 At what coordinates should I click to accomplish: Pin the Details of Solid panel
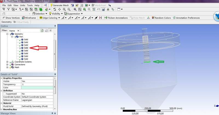click(x=55, y=74)
